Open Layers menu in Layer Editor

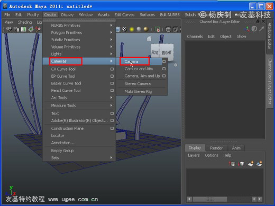pyautogui.click(x=194, y=155)
